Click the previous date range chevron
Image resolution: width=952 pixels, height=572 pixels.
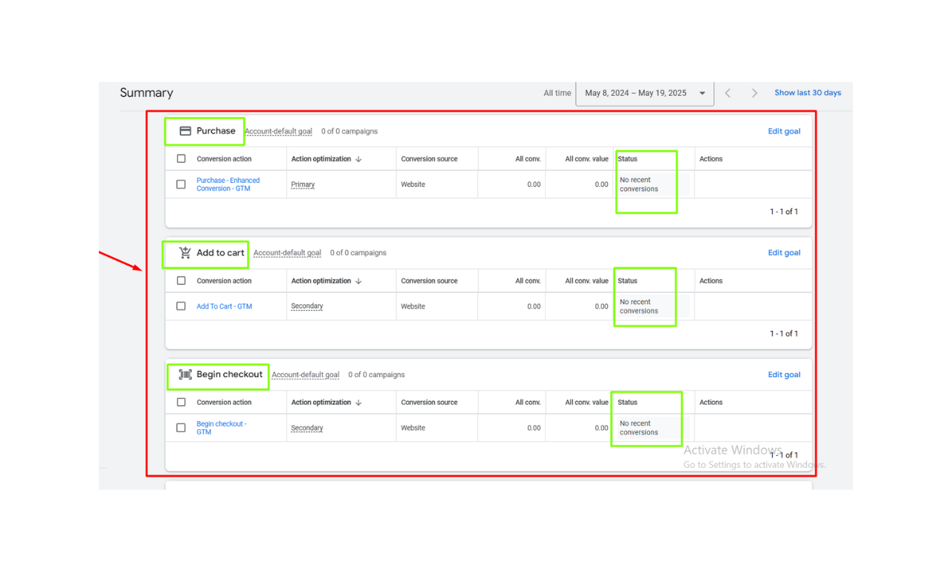coord(727,93)
